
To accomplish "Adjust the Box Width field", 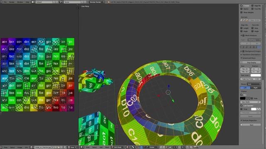I will pos(251,102).
